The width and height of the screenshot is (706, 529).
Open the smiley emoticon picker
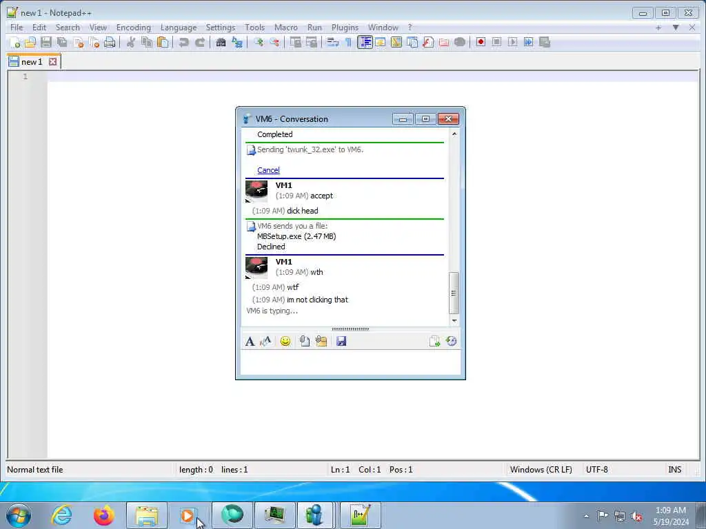[285, 342]
